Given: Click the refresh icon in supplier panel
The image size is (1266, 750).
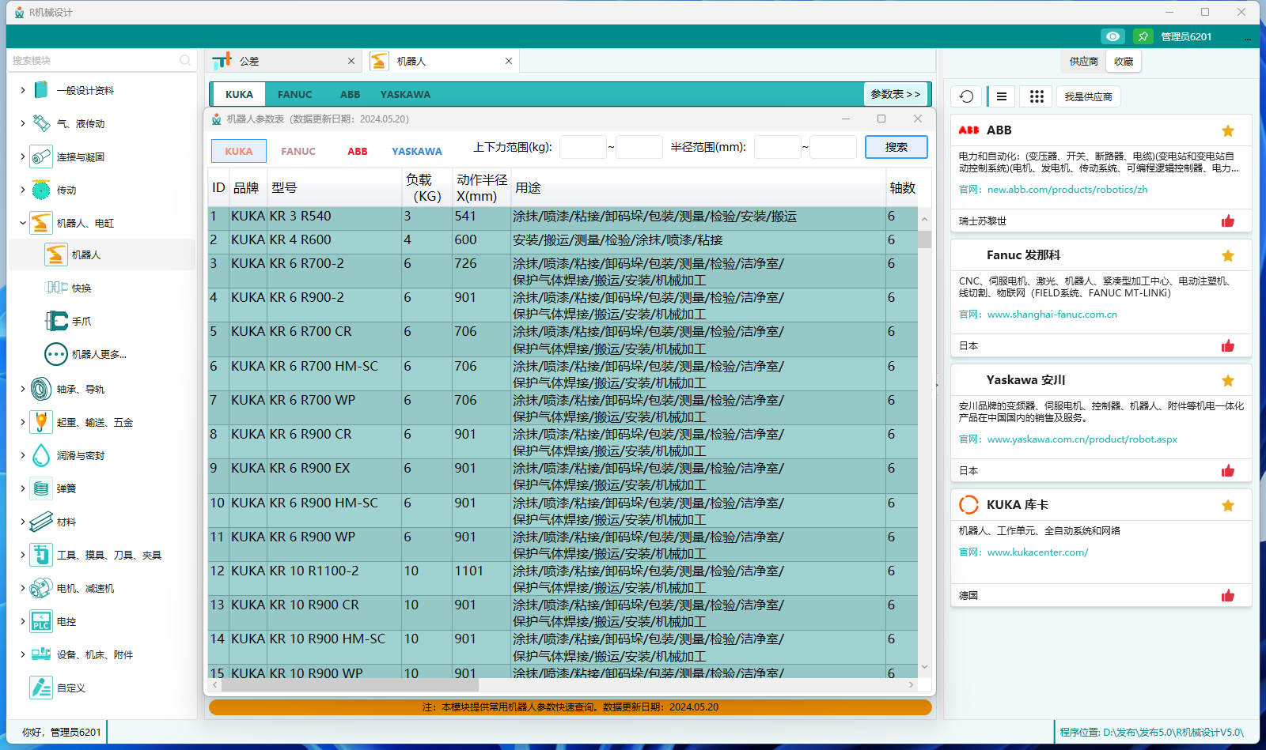Looking at the screenshot, I should [x=966, y=96].
